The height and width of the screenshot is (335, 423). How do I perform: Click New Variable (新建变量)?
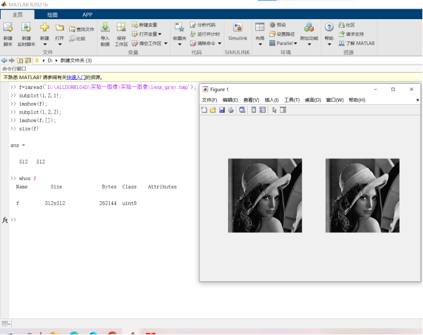144,25
